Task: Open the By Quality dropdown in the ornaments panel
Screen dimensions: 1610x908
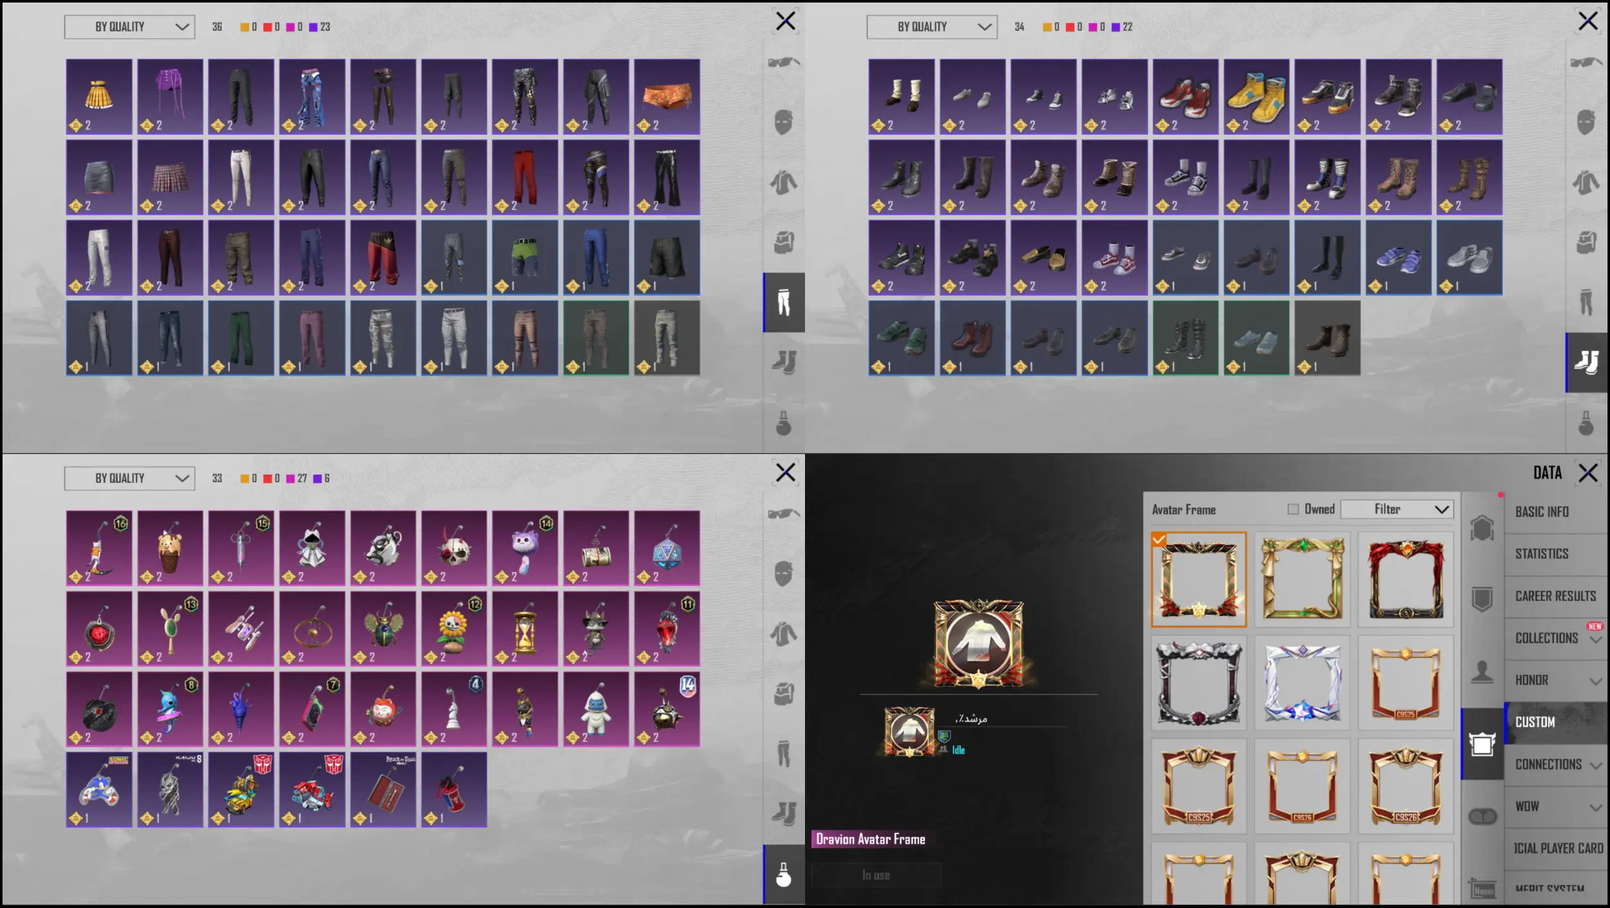Action: coord(129,478)
